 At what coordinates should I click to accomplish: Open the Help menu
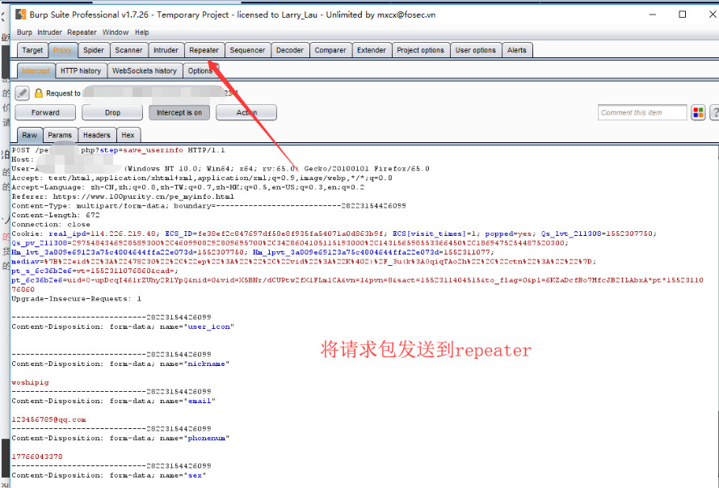141,32
